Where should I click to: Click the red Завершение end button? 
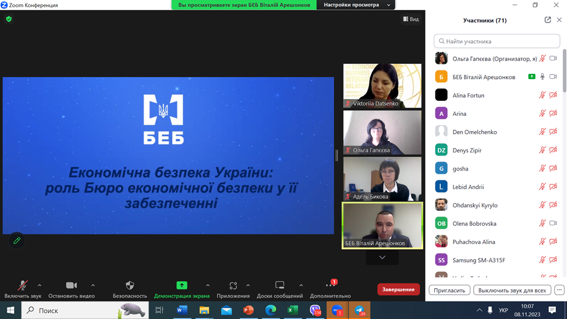click(x=398, y=289)
